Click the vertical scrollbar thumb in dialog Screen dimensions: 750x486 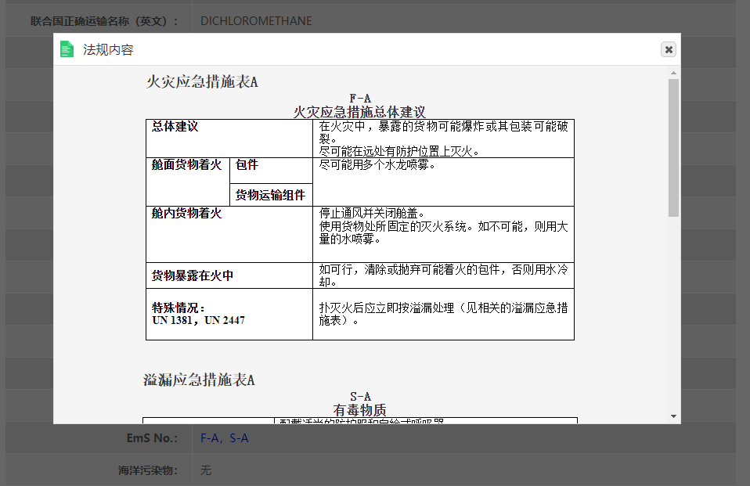click(673, 148)
